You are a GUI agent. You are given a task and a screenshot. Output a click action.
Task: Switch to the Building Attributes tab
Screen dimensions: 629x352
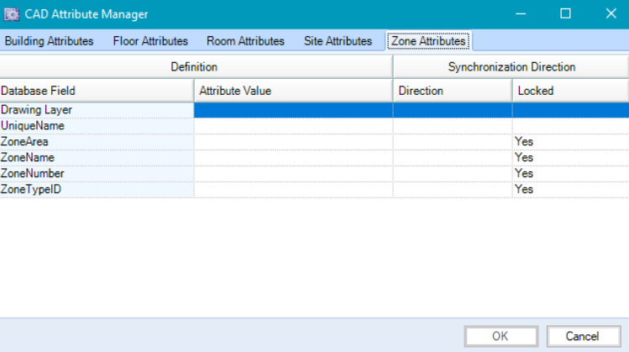pyautogui.click(x=49, y=41)
